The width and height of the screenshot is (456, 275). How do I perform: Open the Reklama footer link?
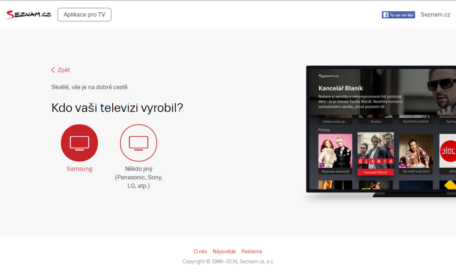(x=251, y=251)
